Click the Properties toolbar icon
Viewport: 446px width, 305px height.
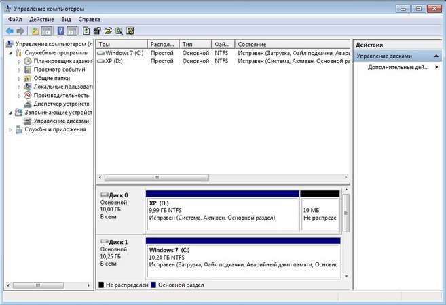[x=97, y=30]
